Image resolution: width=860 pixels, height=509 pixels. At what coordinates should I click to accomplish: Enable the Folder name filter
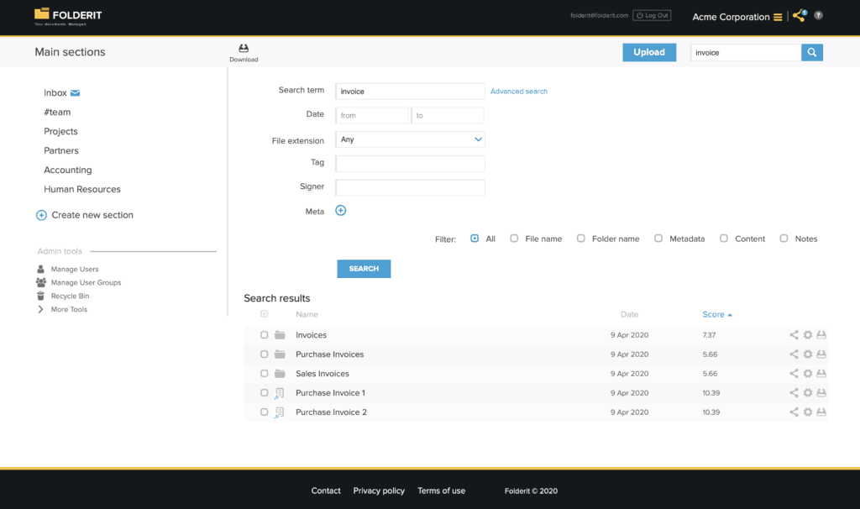581,239
